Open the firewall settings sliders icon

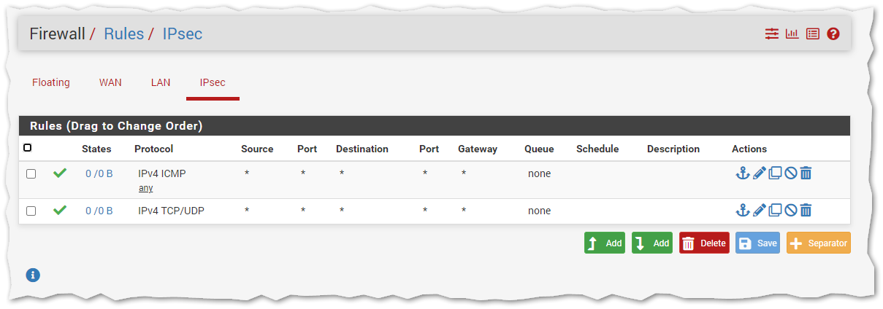pyautogui.click(x=772, y=34)
